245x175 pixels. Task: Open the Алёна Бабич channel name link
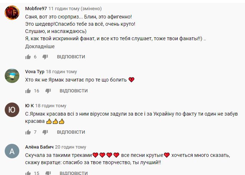[39, 147]
